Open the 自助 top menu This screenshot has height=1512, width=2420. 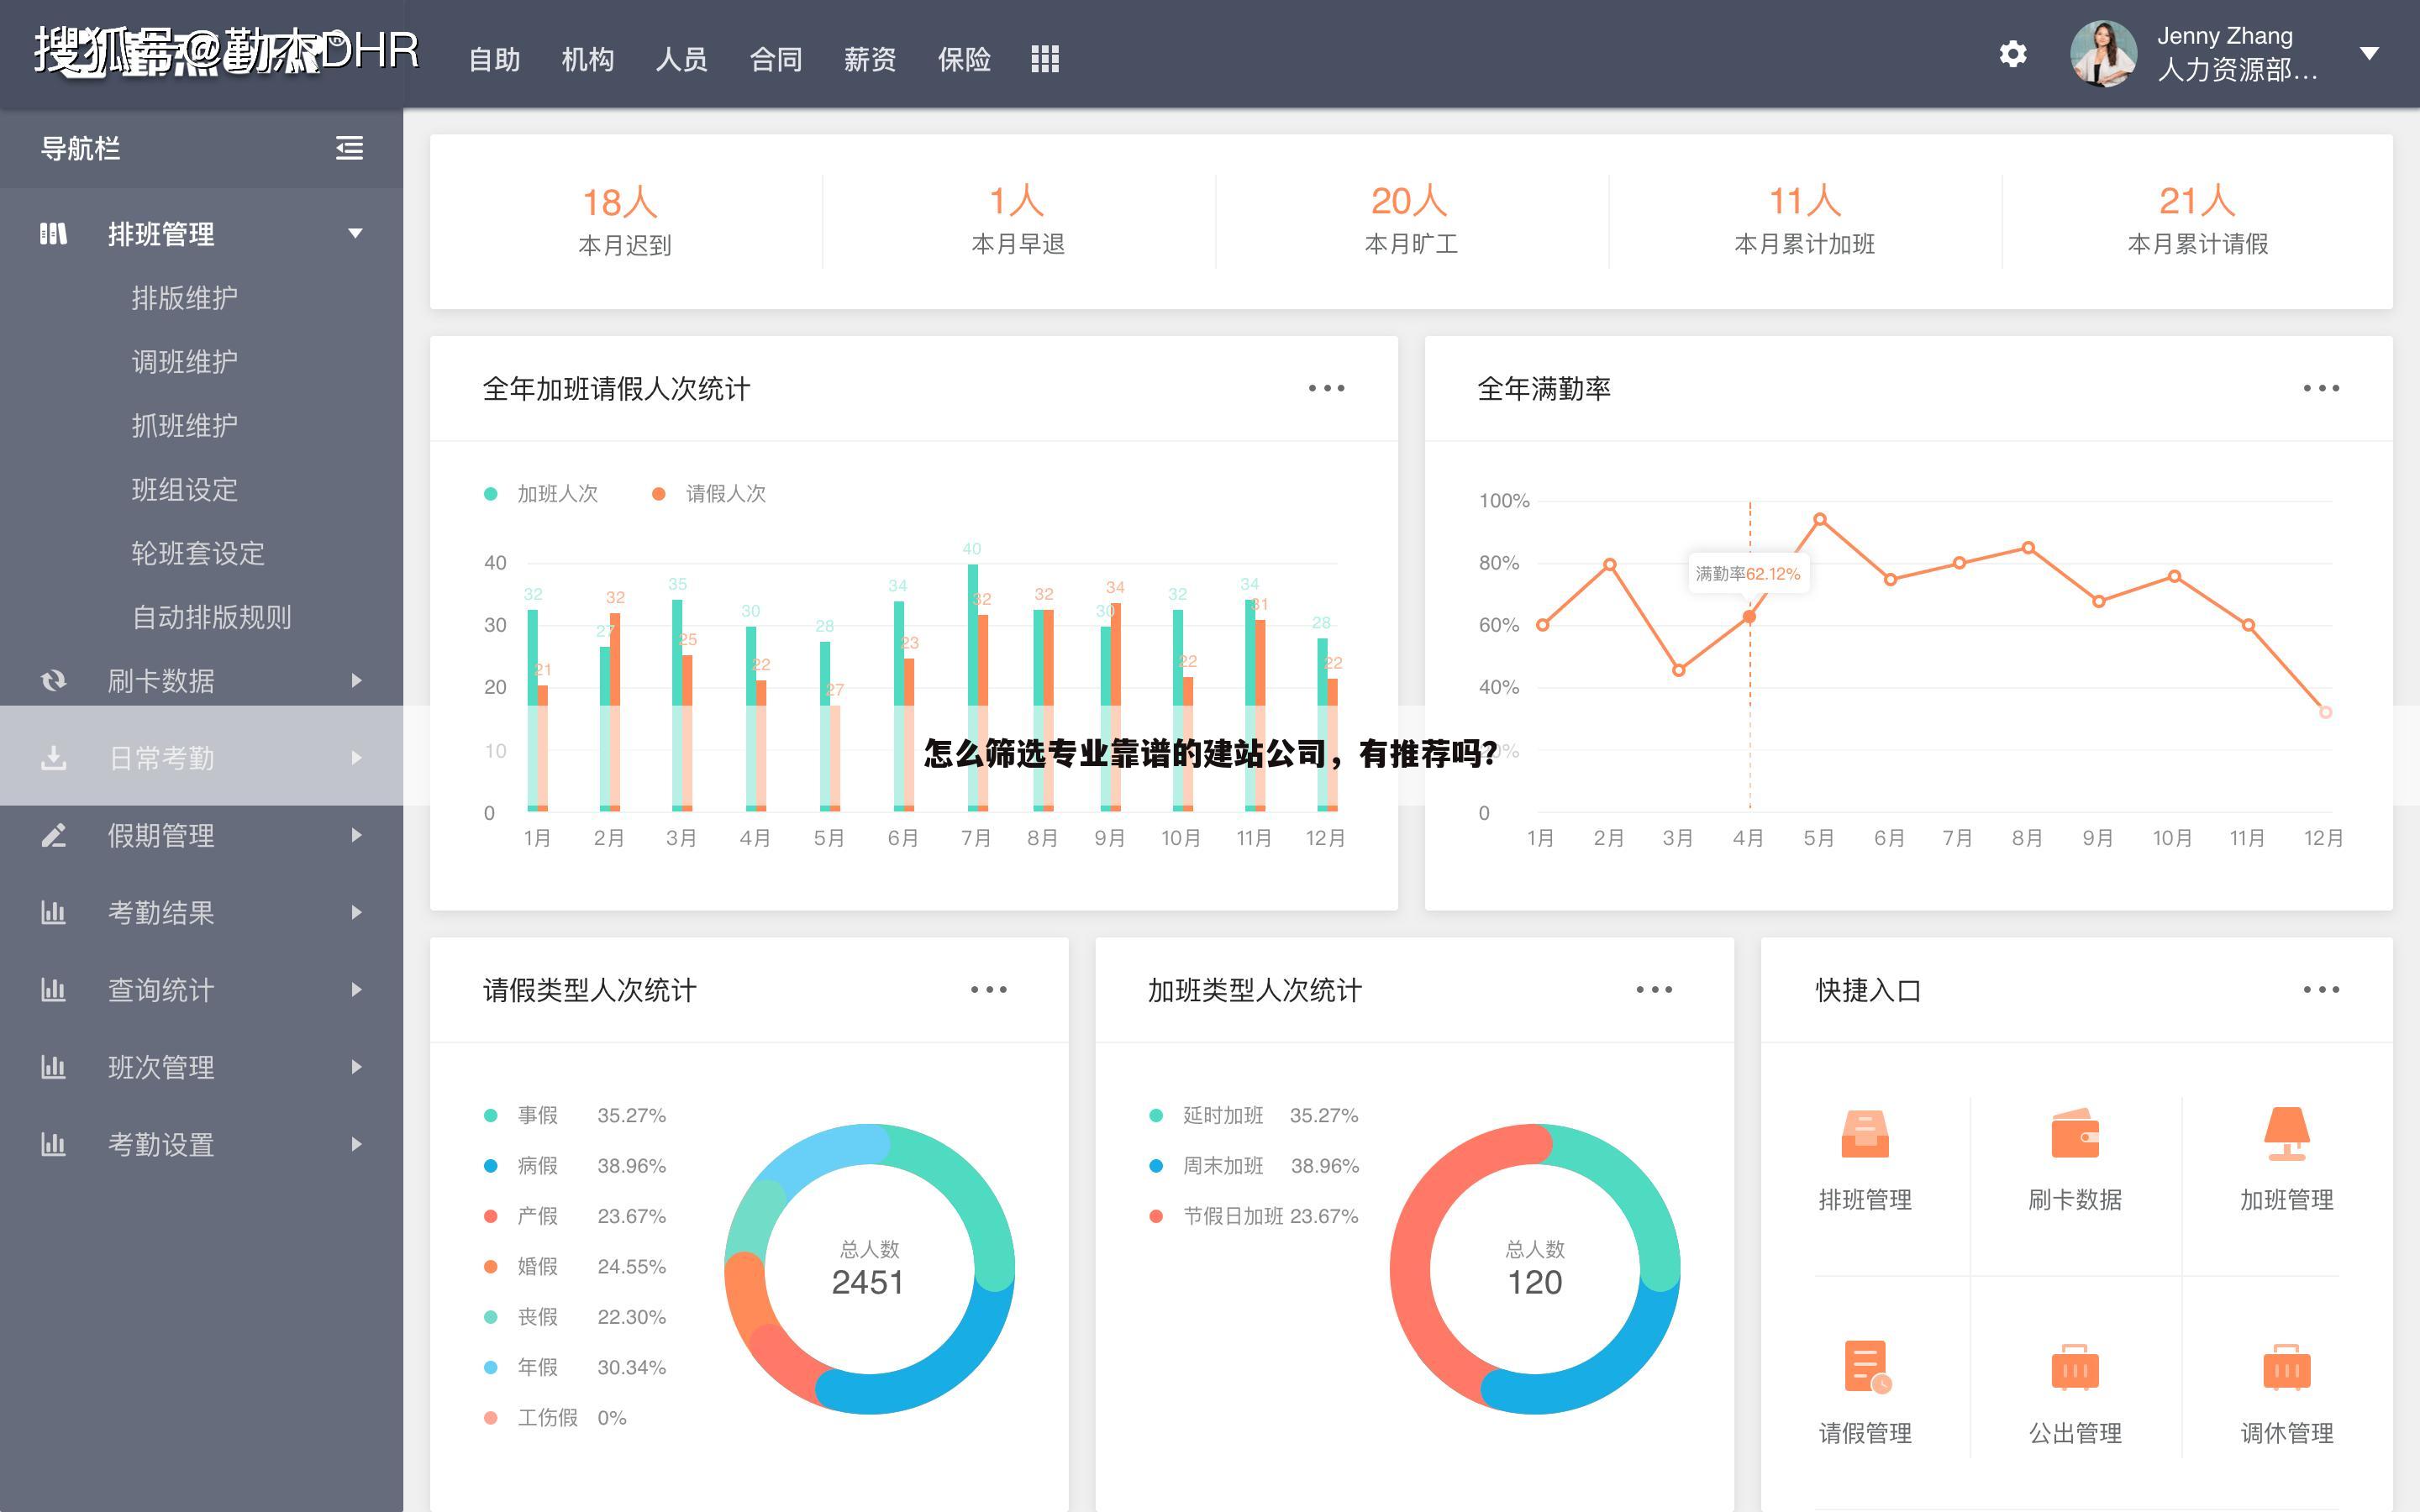tap(495, 59)
